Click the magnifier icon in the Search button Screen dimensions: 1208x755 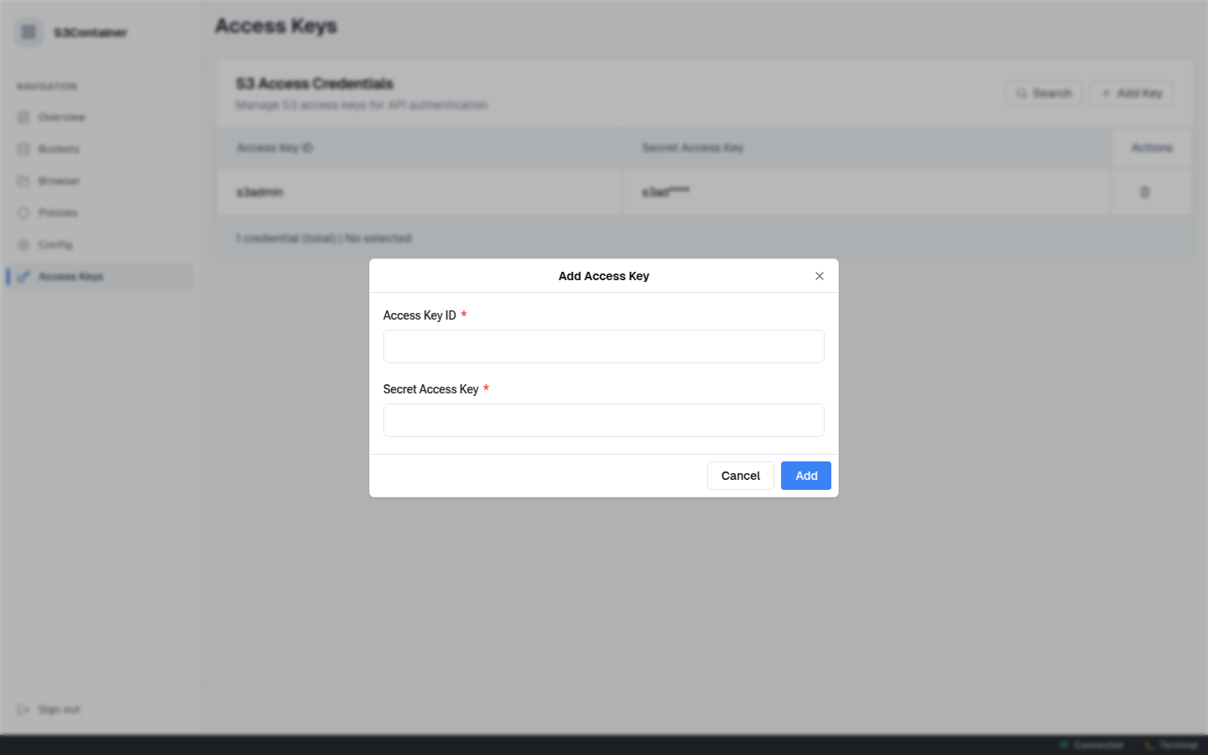(x=1021, y=93)
